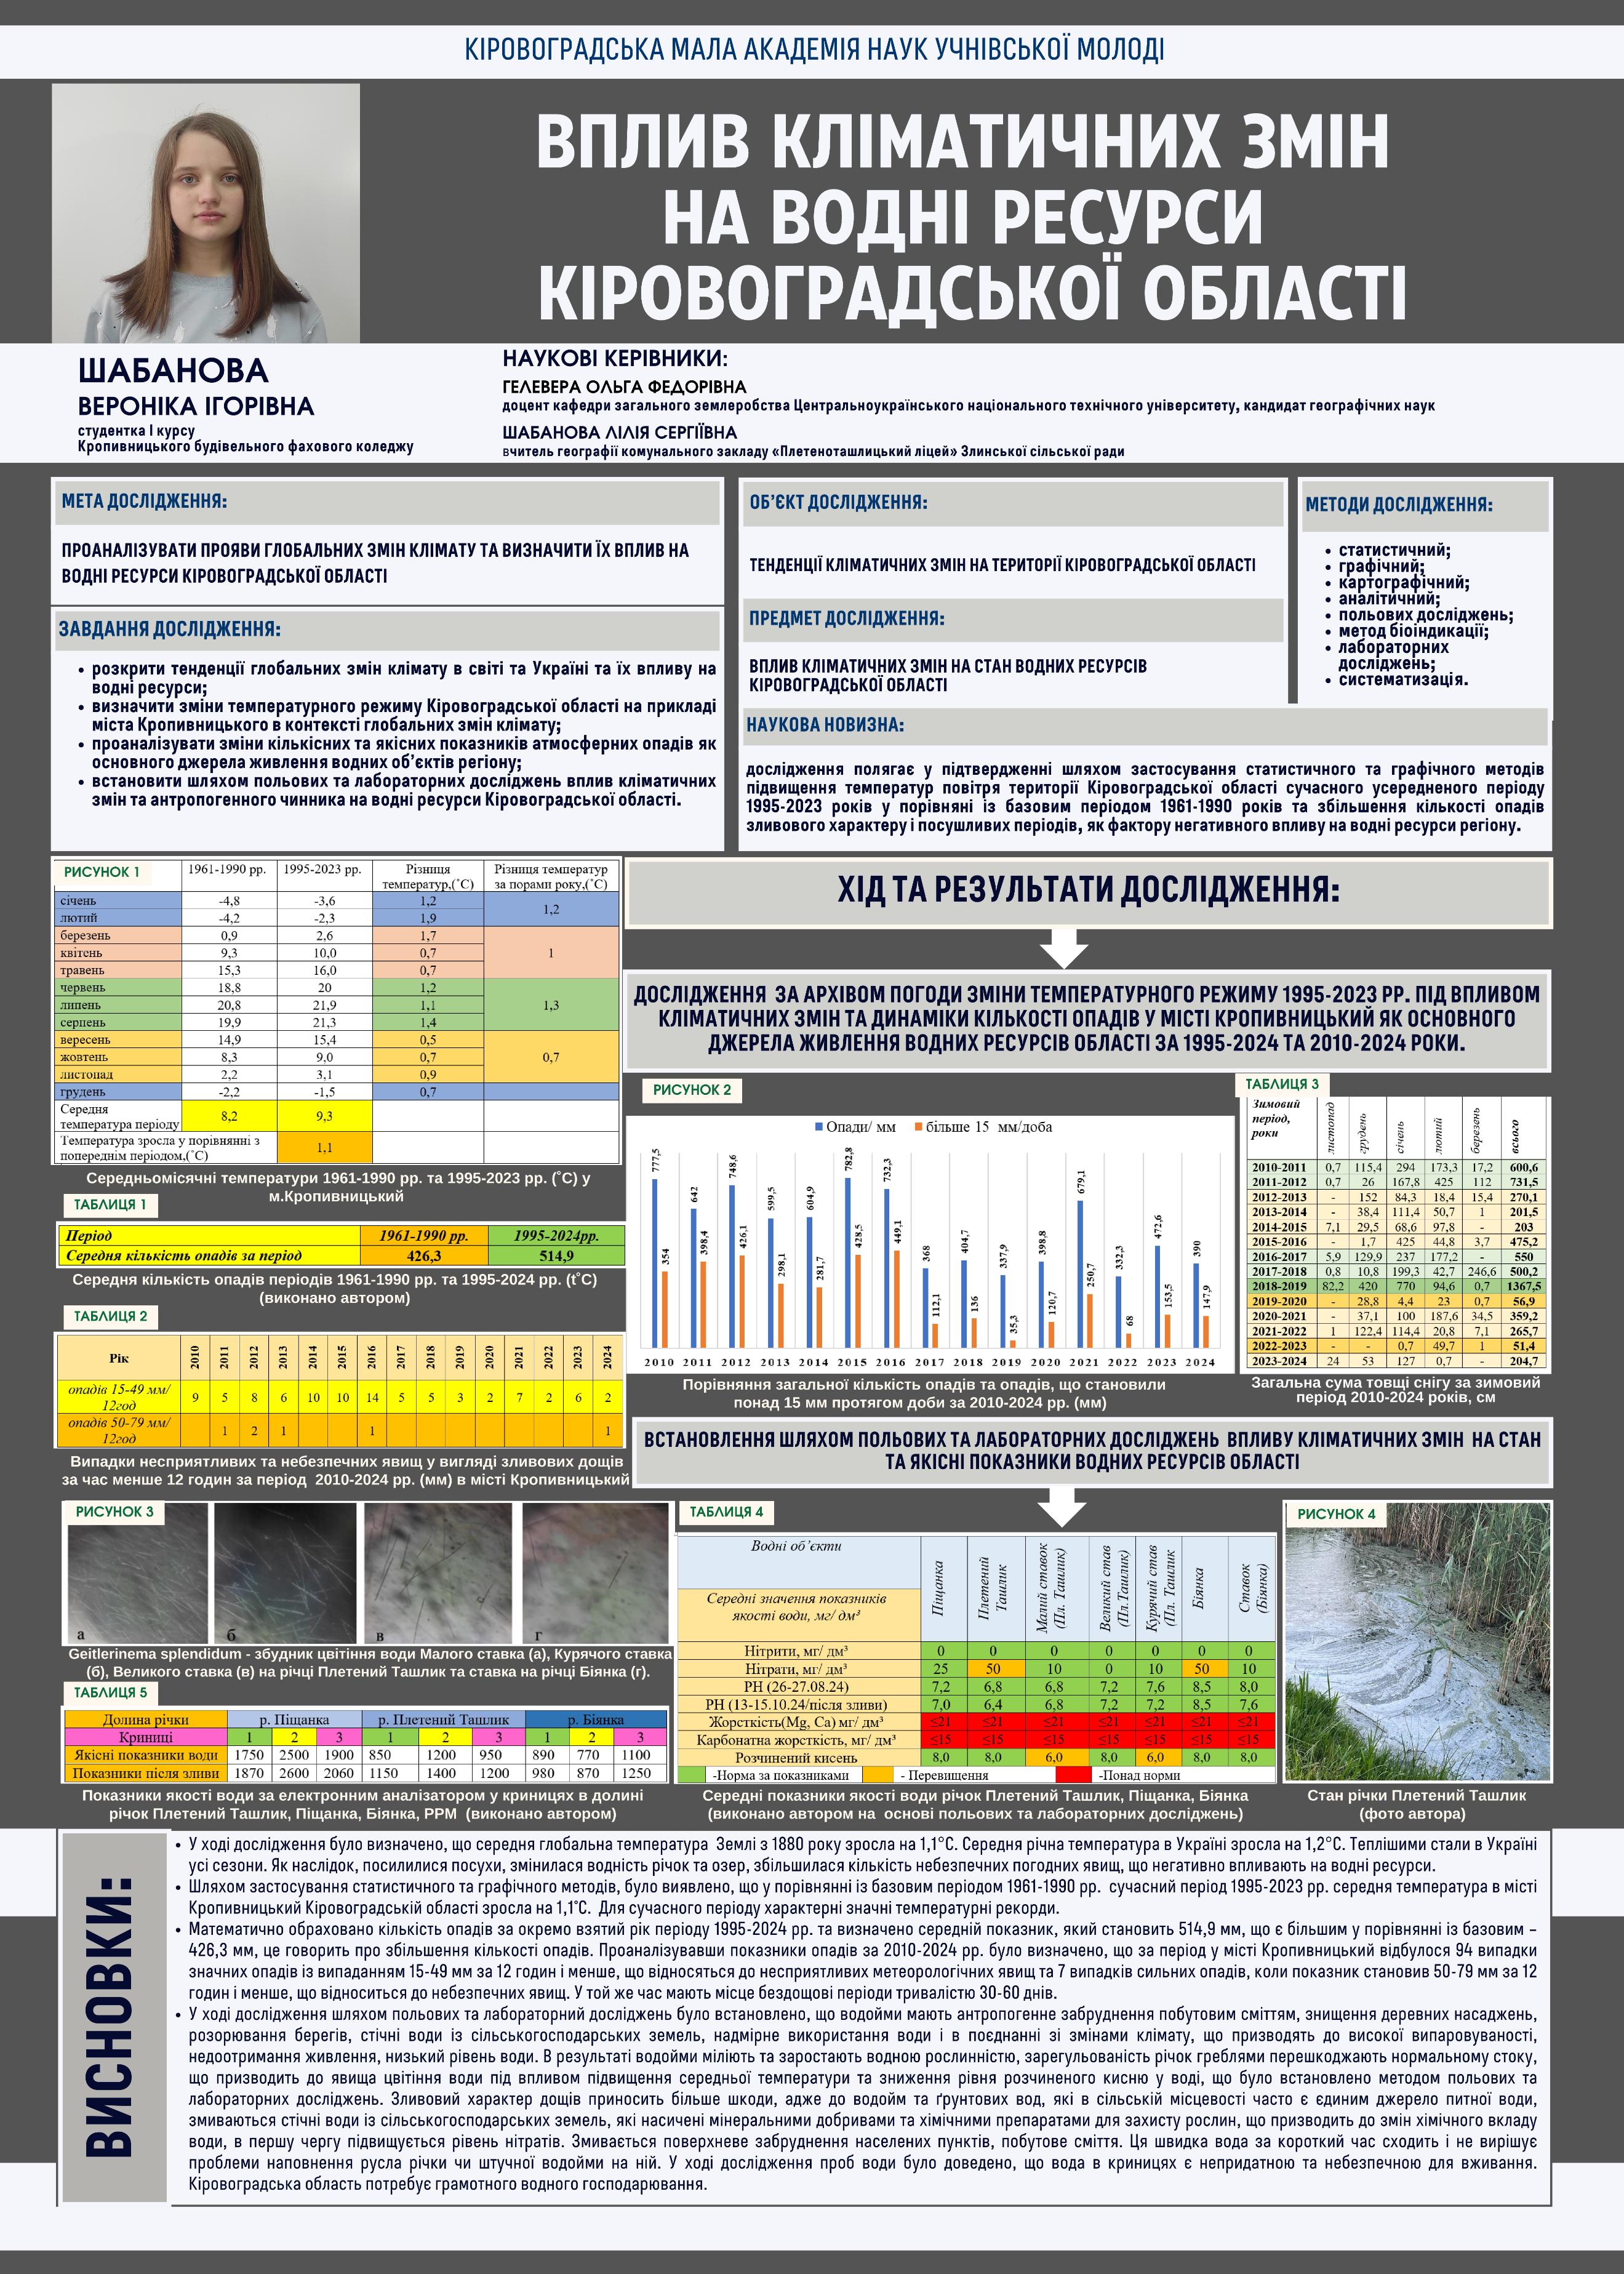Click the green 'Норма за показниками' legend swatch
This screenshot has width=1624, height=2274.
[x=692, y=1775]
